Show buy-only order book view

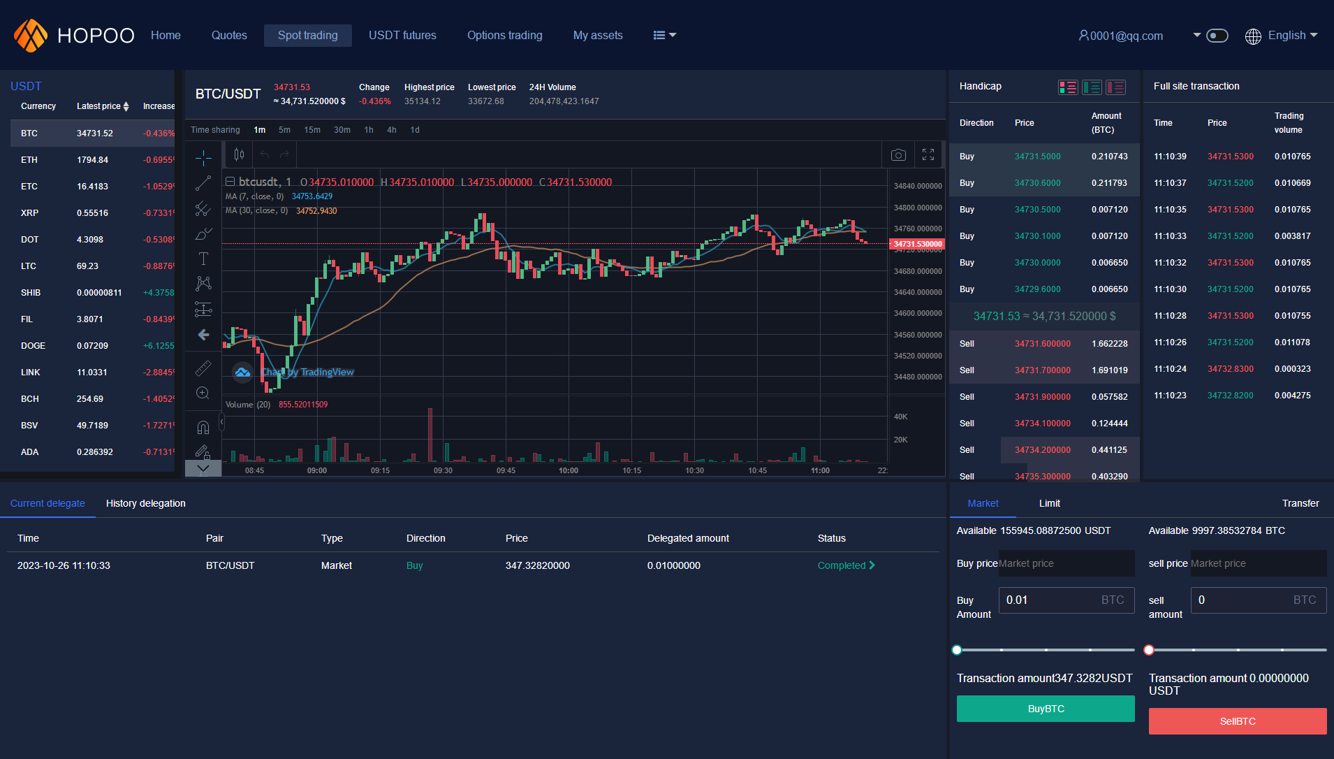click(1092, 87)
